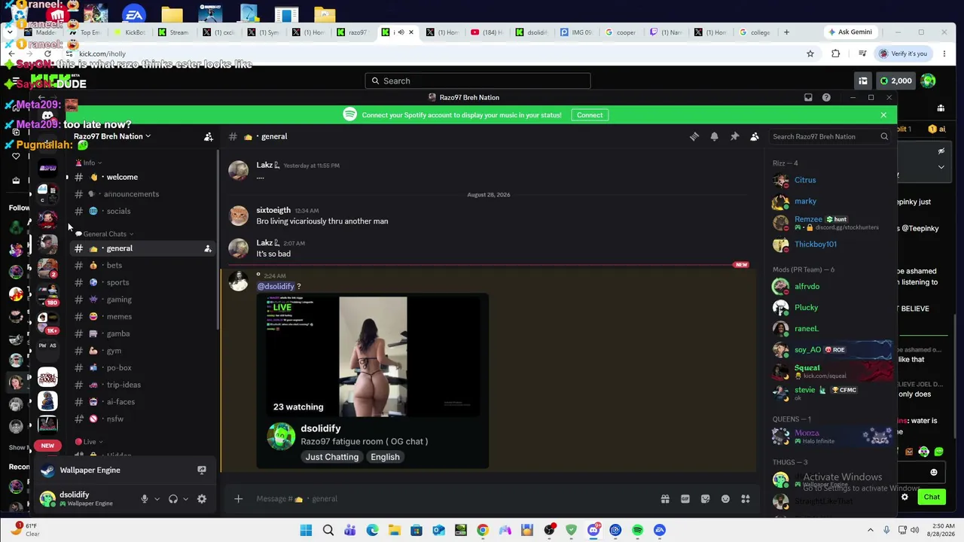Open microphone input options dropdown
The width and height of the screenshot is (964, 542).
pyautogui.click(x=157, y=499)
